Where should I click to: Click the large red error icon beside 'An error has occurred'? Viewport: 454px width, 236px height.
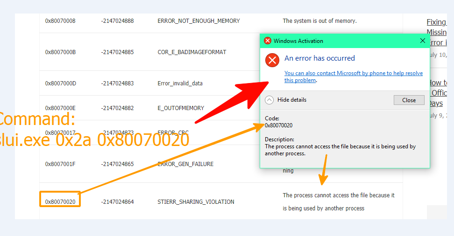272,60
